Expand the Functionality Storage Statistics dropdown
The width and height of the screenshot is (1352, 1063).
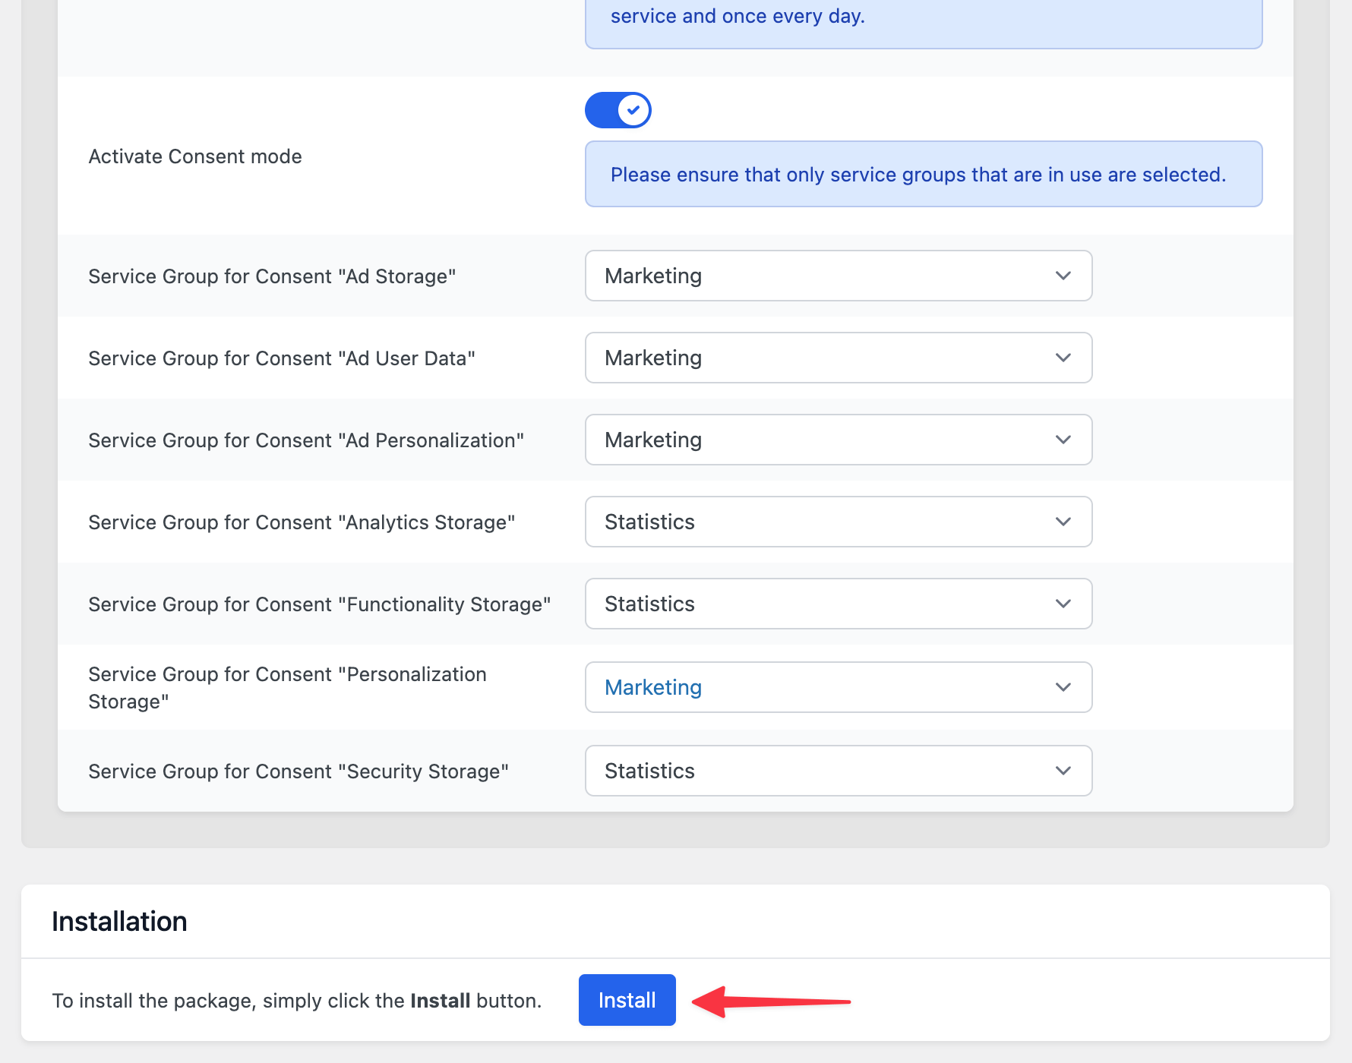(x=839, y=604)
